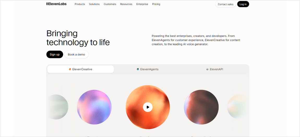Click the orange ElevenCreative dot icon
300x137 pixels.
(70, 69)
